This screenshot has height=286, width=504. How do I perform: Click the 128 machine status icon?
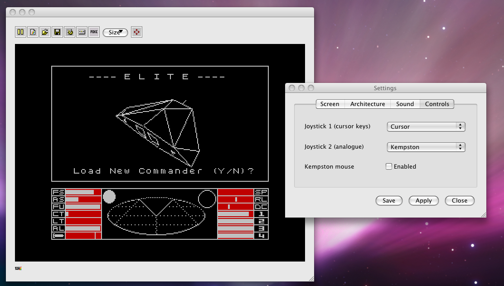(18, 268)
